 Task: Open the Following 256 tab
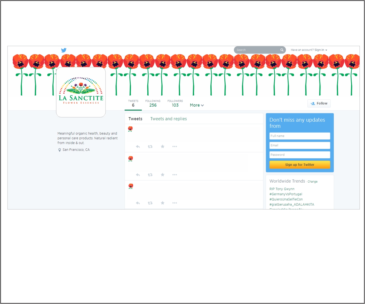coord(153,104)
